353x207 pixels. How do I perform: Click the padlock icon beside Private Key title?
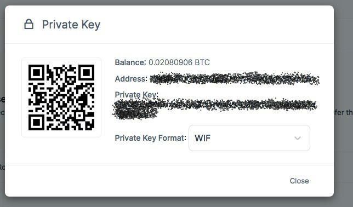point(29,24)
